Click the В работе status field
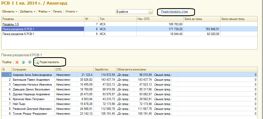The height and width of the screenshot is (119, 263). [132, 12]
